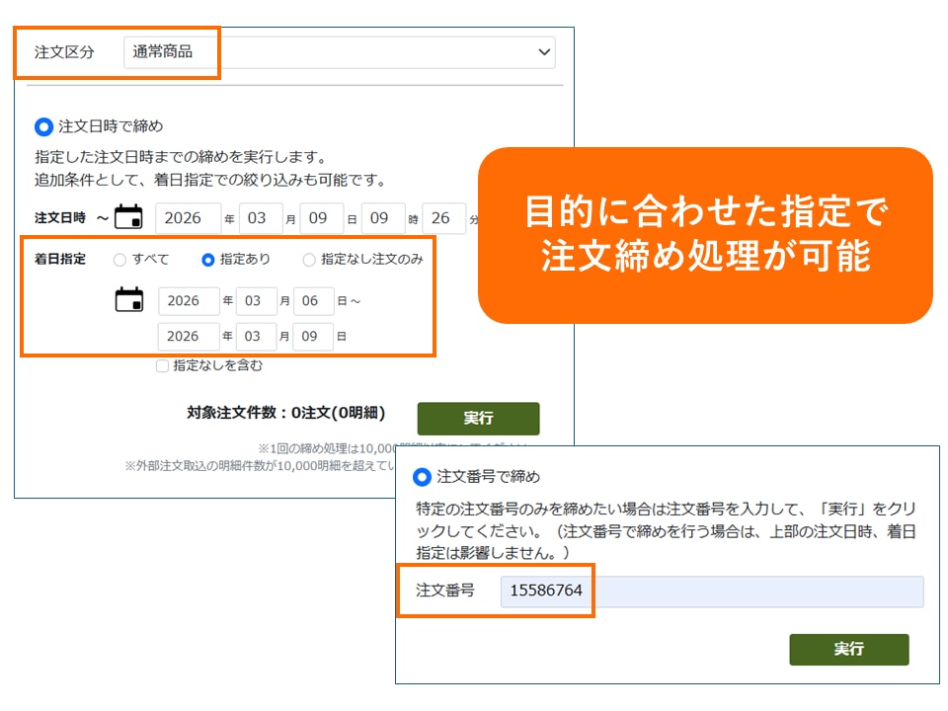Image resolution: width=948 pixels, height=711 pixels.
Task: Select the 指定なし注文のみ radio option
Action: [x=309, y=260]
